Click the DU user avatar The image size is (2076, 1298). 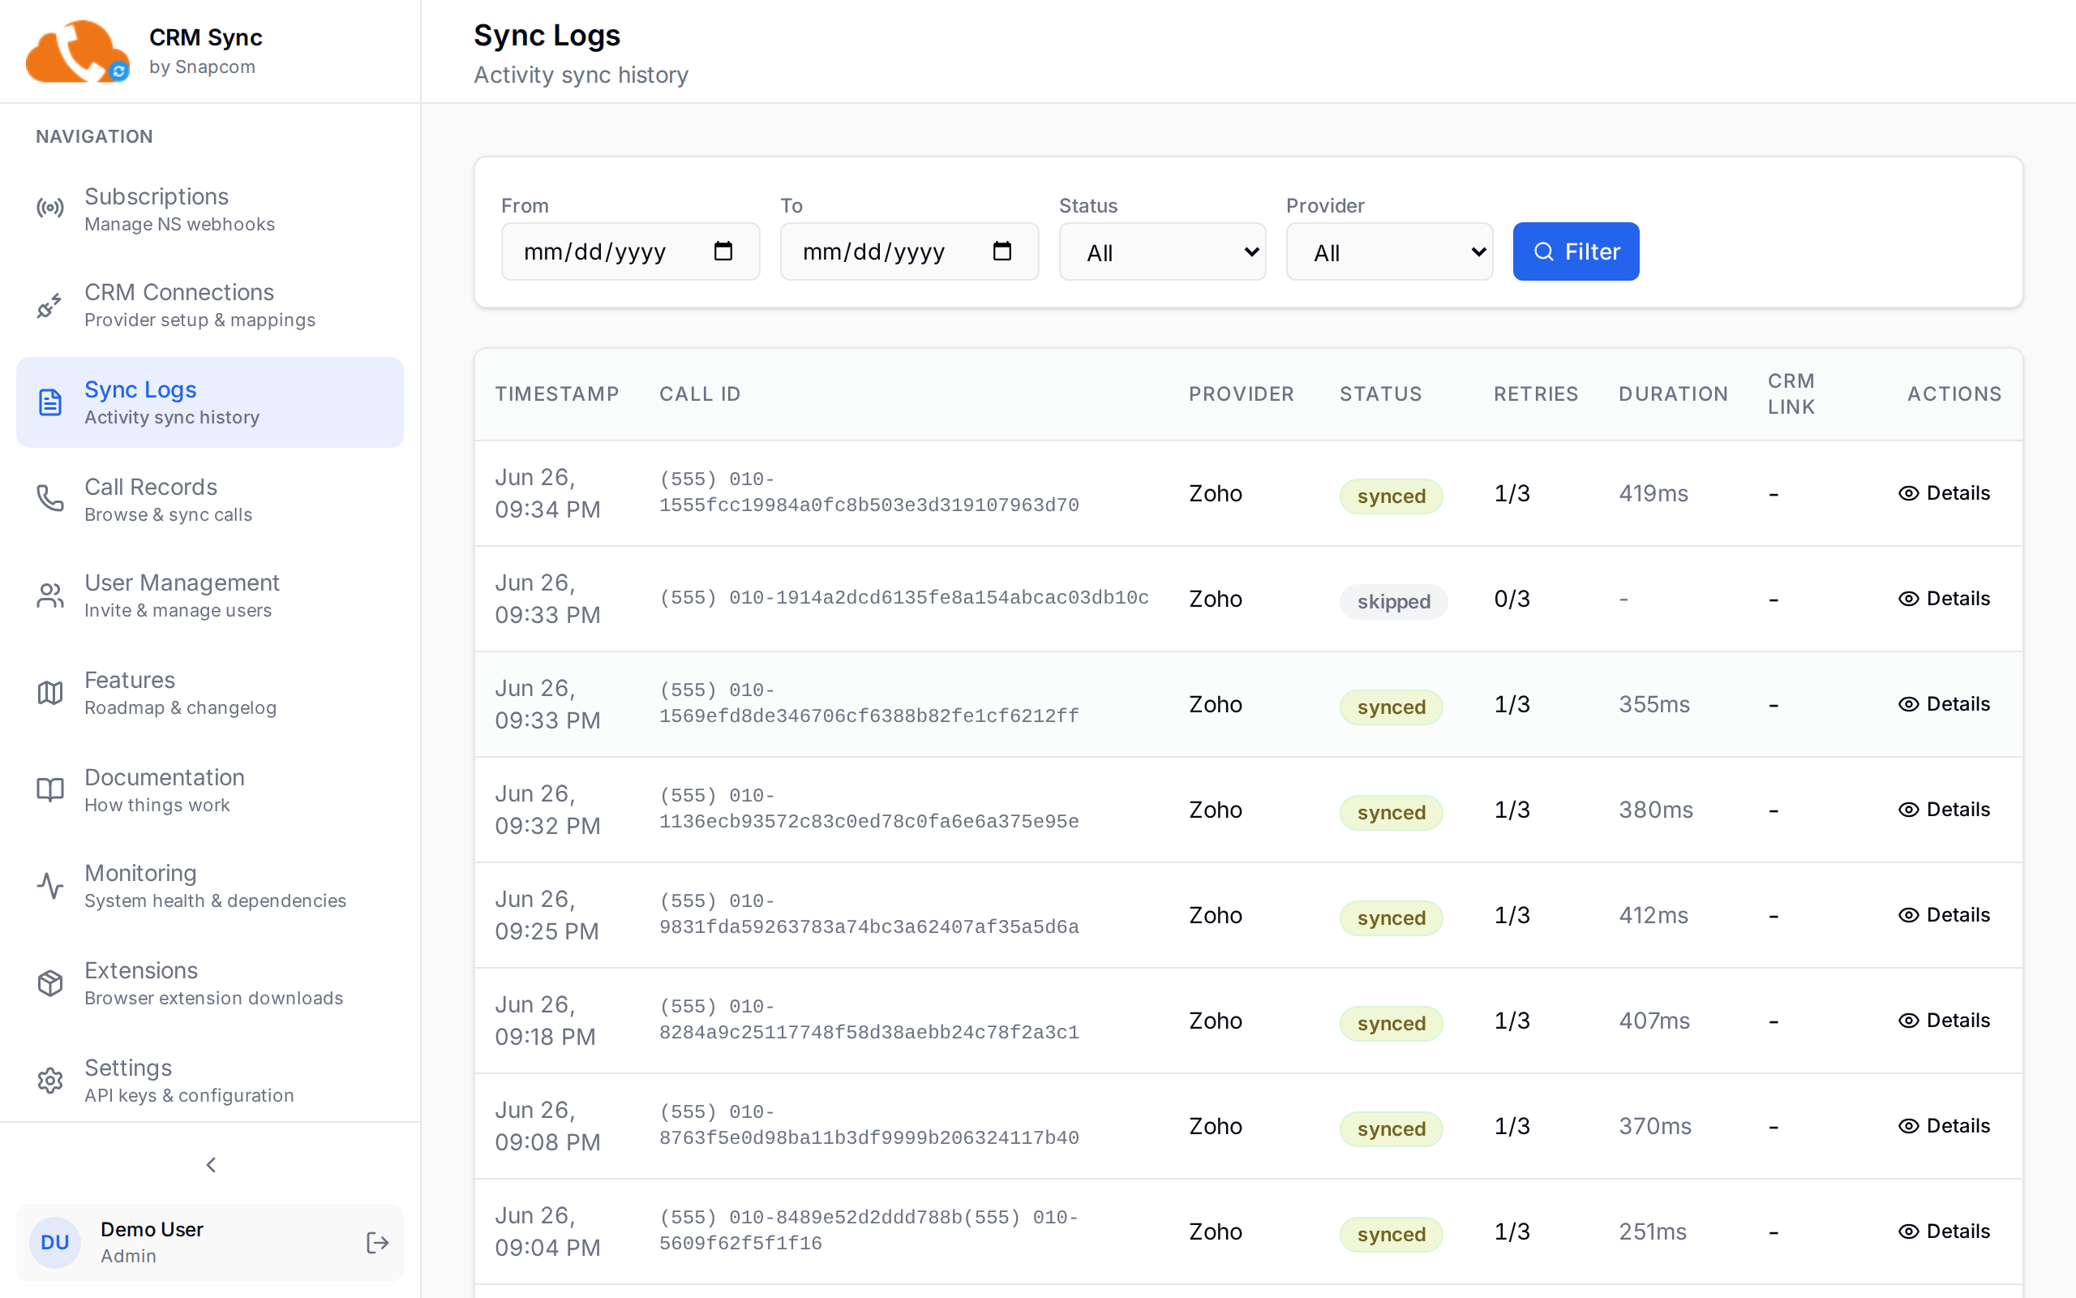click(55, 1242)
